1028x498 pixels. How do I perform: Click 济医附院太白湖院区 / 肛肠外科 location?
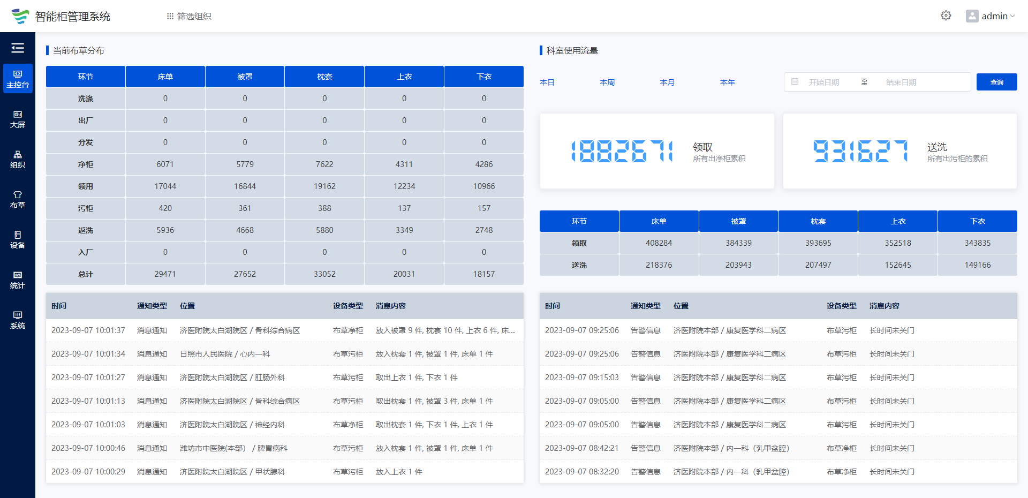coord(232,378)
